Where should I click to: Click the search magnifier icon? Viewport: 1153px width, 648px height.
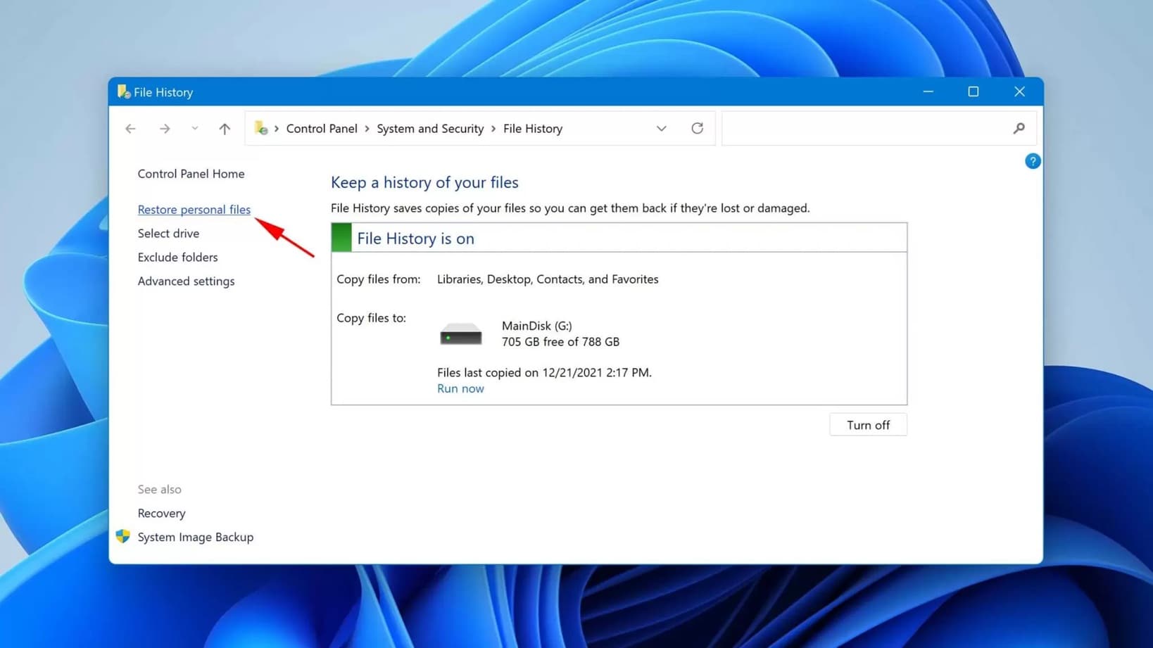[1019, 128]
